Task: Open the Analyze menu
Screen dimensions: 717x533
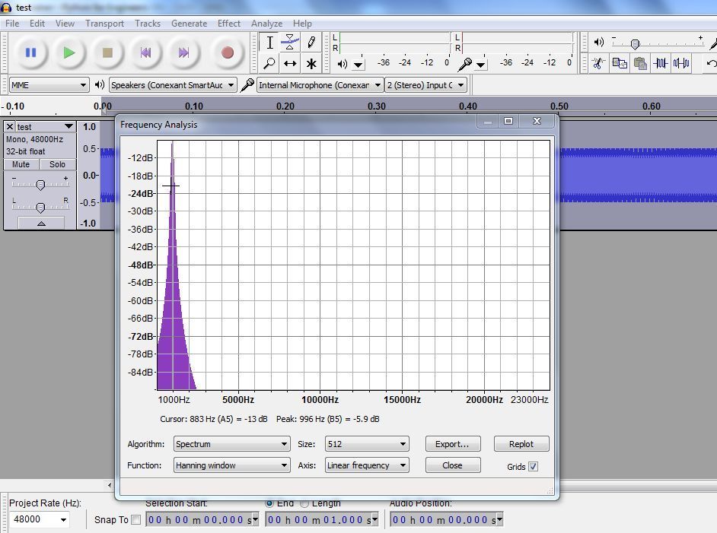Action: point(266,24)
